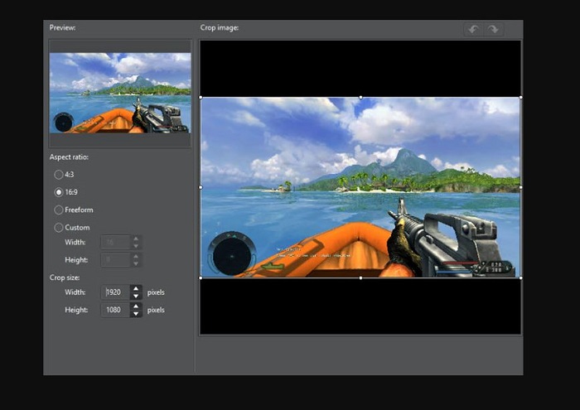Click the preview thumbnail image
The width and height of the screenshot is (580, 410).
pyautogui.click(x=120, y=93)
